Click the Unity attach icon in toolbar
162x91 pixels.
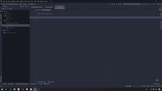tap(112, 4)
